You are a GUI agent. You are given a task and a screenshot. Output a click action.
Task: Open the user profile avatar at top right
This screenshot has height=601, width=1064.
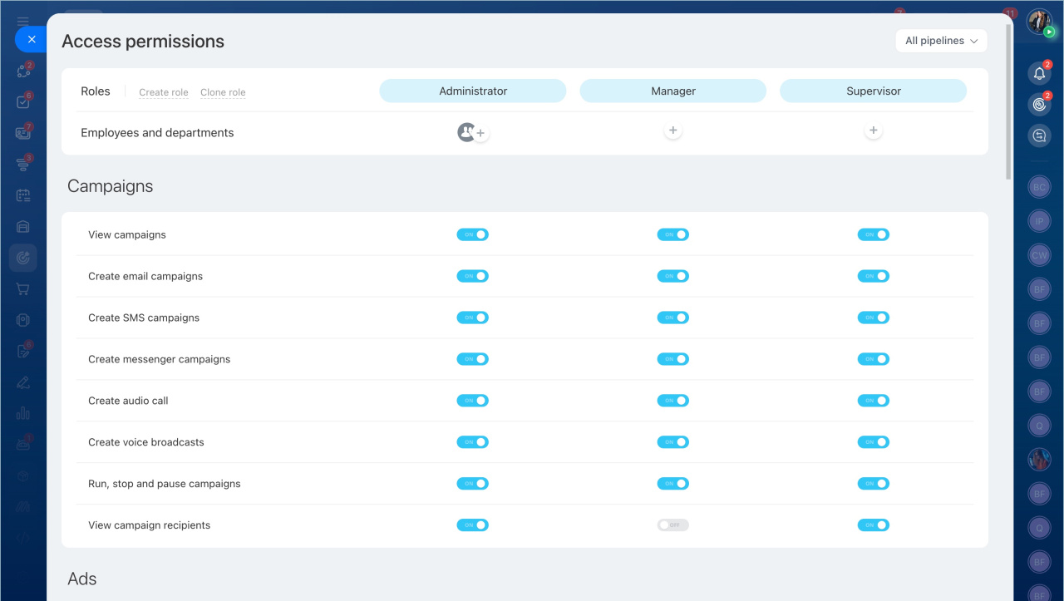(x=1040, y=22)
